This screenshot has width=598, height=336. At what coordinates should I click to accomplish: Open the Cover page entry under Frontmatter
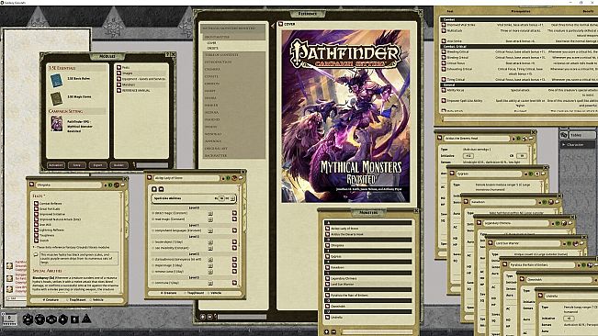click(211, 43)
